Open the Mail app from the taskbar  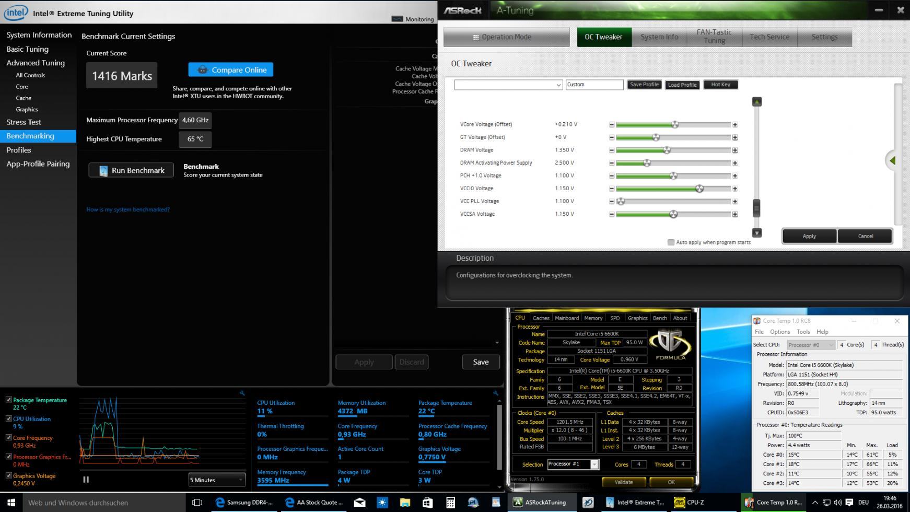tap(360, 503)
